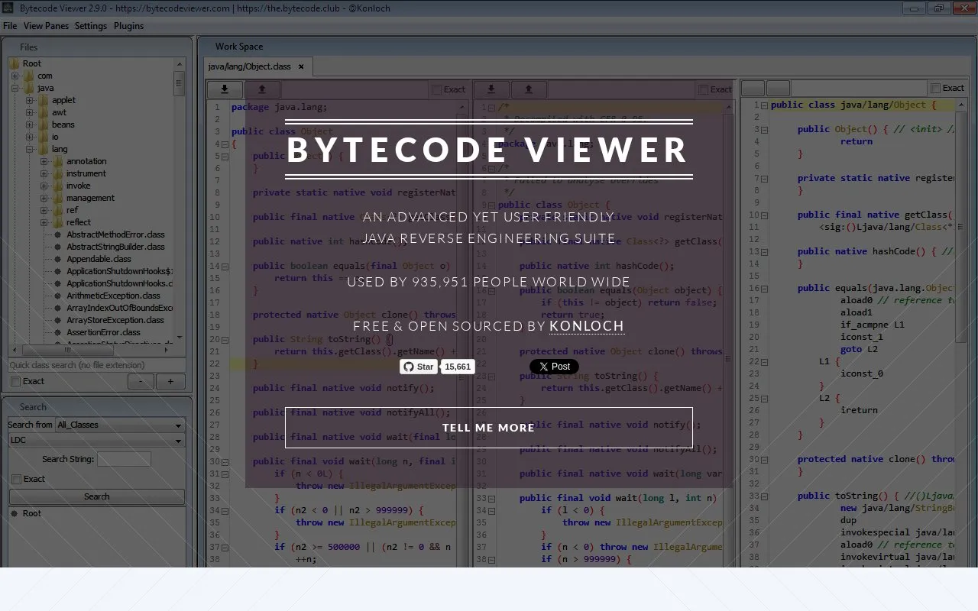Click the down-arrow button in the middle code pane
Screen dimensions: 978x611
tap(492, 89)
